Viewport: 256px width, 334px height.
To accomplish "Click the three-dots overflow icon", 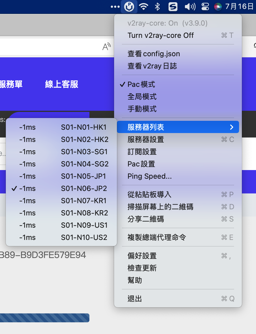I will point(115,7).
